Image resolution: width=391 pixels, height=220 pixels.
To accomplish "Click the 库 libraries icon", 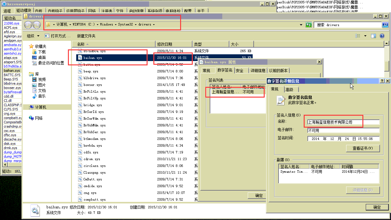I will point(31,74).
